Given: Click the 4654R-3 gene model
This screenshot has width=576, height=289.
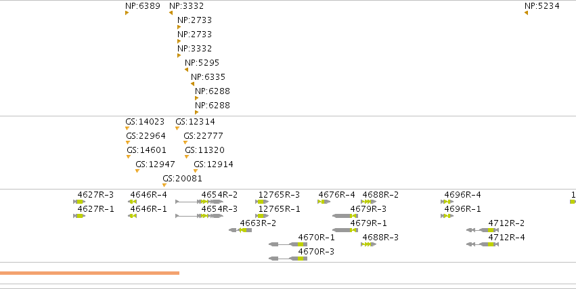Looking at the screenshot, I should (x=199, y=216).
